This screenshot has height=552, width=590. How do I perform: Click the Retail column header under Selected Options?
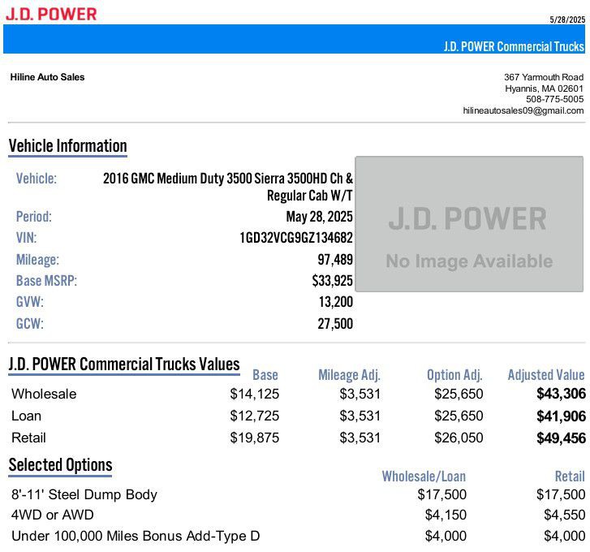click(x=570, y=477)
